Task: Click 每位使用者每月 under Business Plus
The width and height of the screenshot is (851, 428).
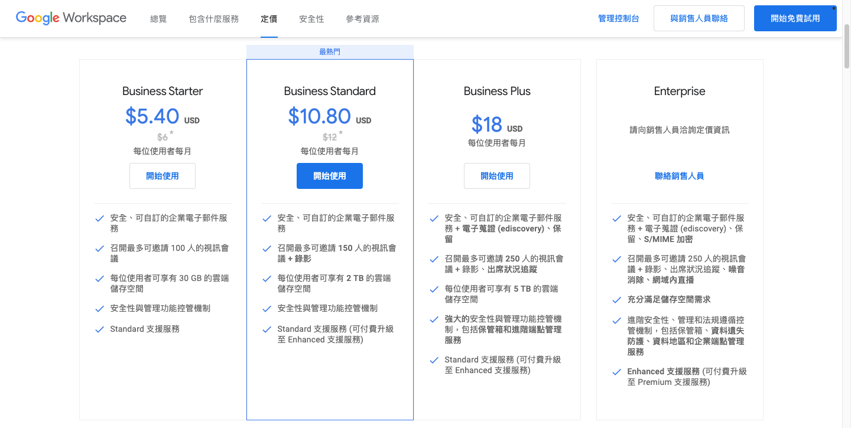Action: pyautogui.click(x=497, y=143)
